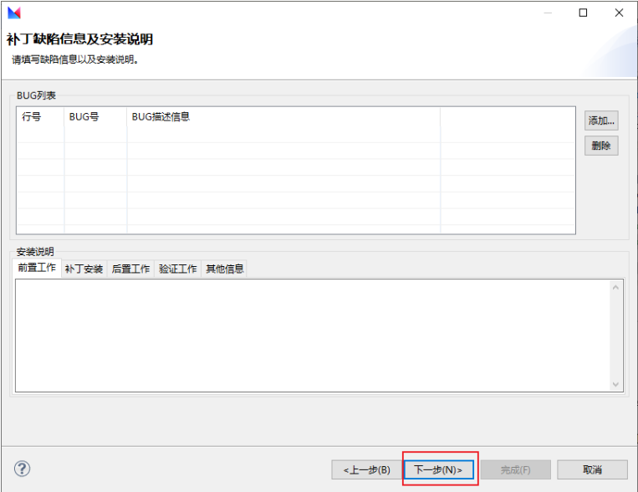
Task: Click the 删除 button
Action: [x=601, y=146]
